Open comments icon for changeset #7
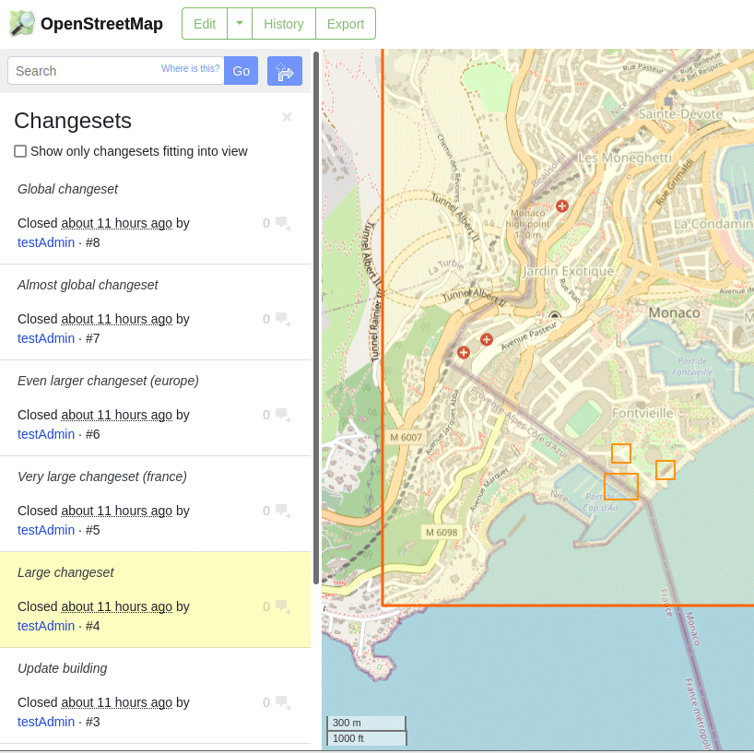 (283, 319)
